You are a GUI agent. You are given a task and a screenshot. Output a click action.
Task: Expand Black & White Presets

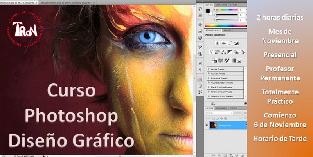[209, 87]
